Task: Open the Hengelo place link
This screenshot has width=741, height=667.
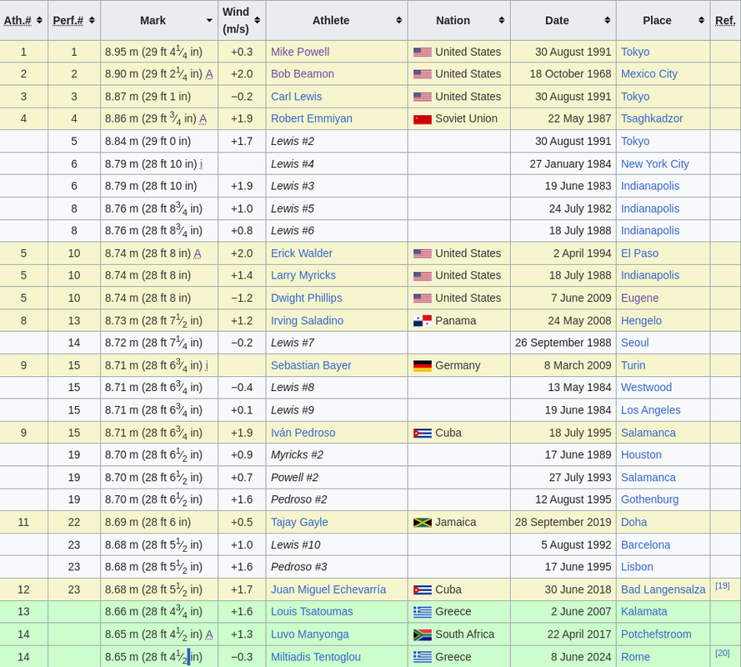Action: pyautogui.click(x=641, y=320)
